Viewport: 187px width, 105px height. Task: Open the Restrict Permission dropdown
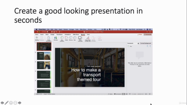(x=95, y=38)
